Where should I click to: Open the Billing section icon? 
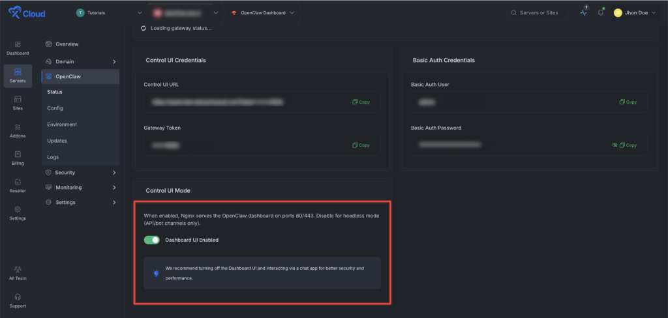click(x=18, y=158)
